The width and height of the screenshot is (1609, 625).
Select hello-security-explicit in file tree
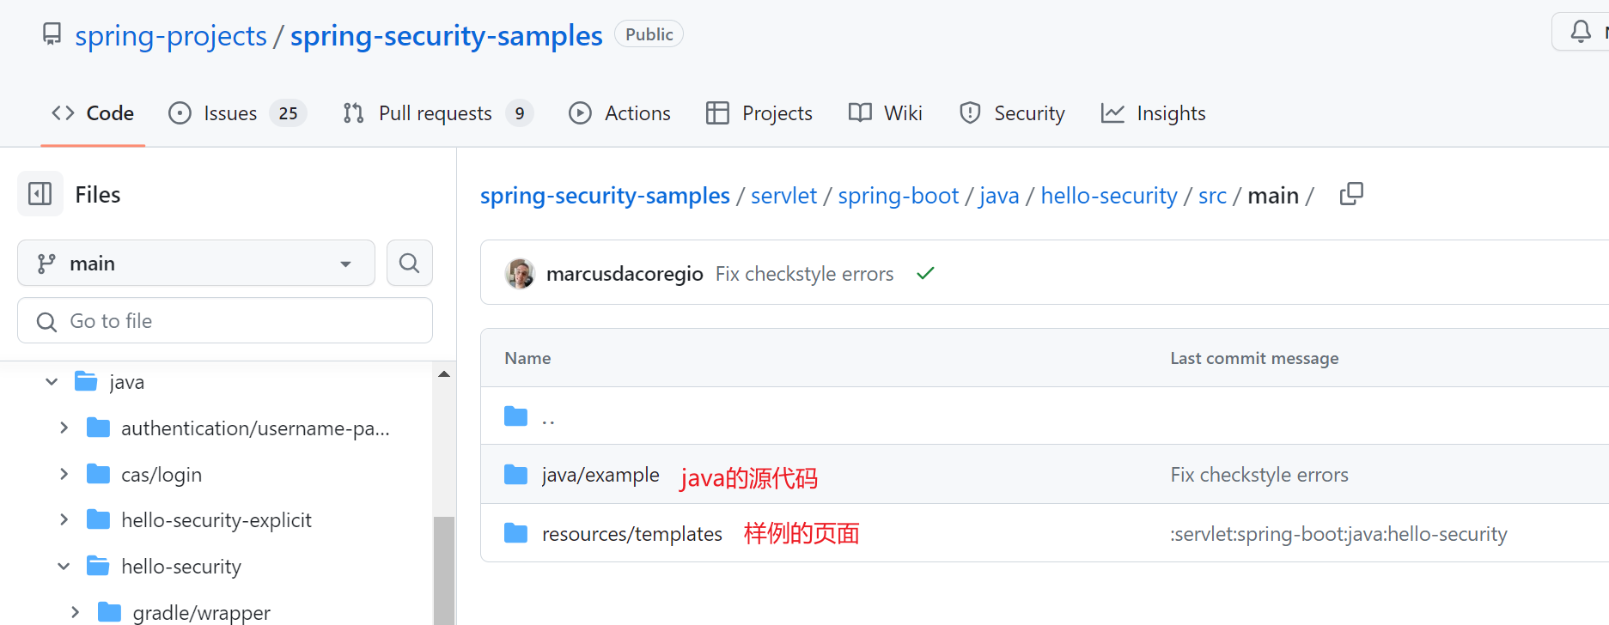pyautogui.click(x=216, y=520)
